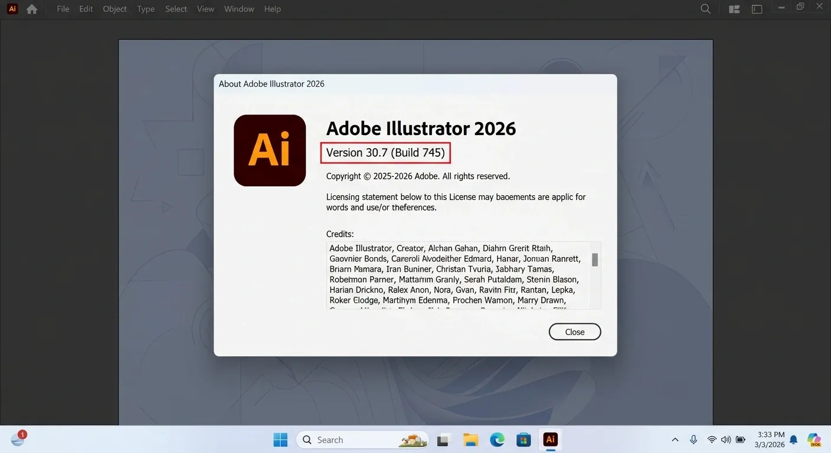The height and width of the screenshot is (453, 831).
Task: Open the View menu
Action: click(x=205, y=9)
